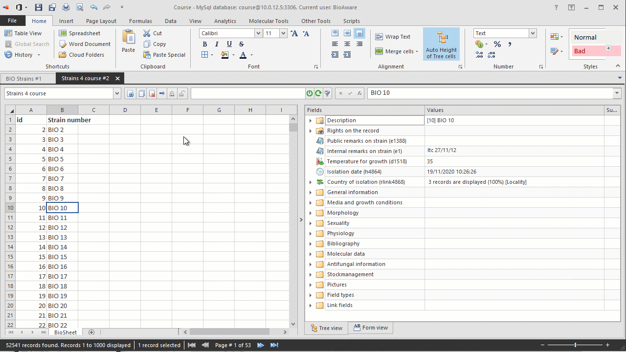This screenshot has width=626, height=352.
Task: Toggle Bold formatting
Action: [204, 44]
